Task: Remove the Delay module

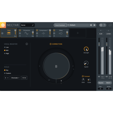Action: coord(54,36)
